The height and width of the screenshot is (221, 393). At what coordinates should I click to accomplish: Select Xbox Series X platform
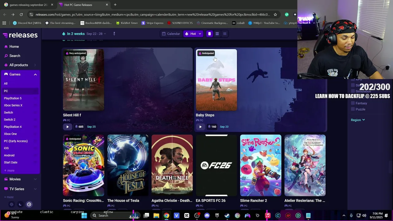click(13, 105)
